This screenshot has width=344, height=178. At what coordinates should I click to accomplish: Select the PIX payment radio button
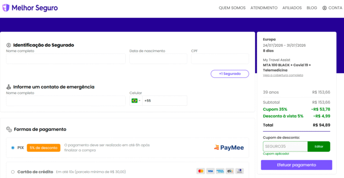[x=13, y=148]
